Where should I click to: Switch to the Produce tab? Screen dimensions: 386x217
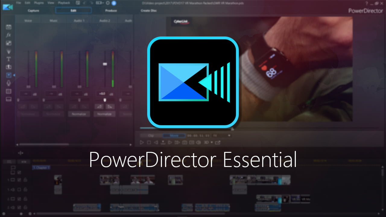tap(111, 10)
